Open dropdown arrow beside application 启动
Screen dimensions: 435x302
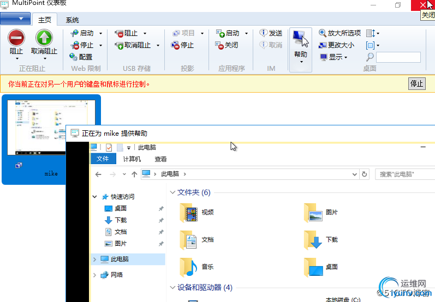(246, 33)
